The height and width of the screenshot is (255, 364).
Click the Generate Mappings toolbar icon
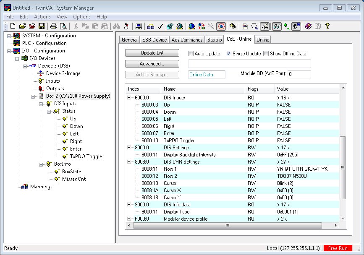[x=151, y=26]
